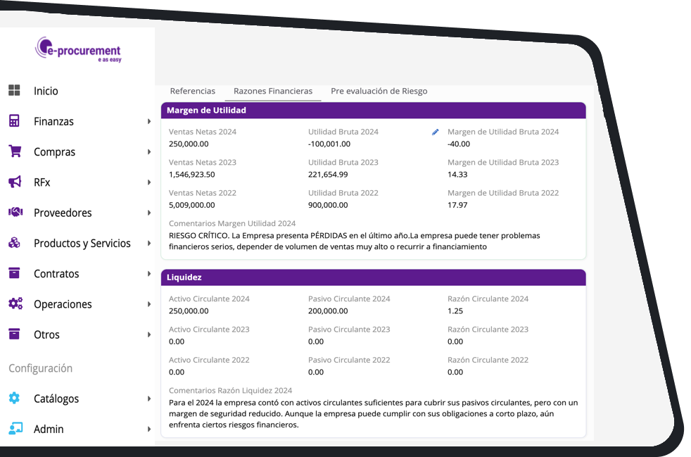Click the e-procurement logo
The height and width of the screenshot is (457, 691).
(79, 50)
